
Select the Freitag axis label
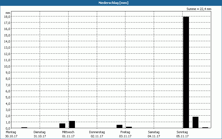[x=125, y=132]
